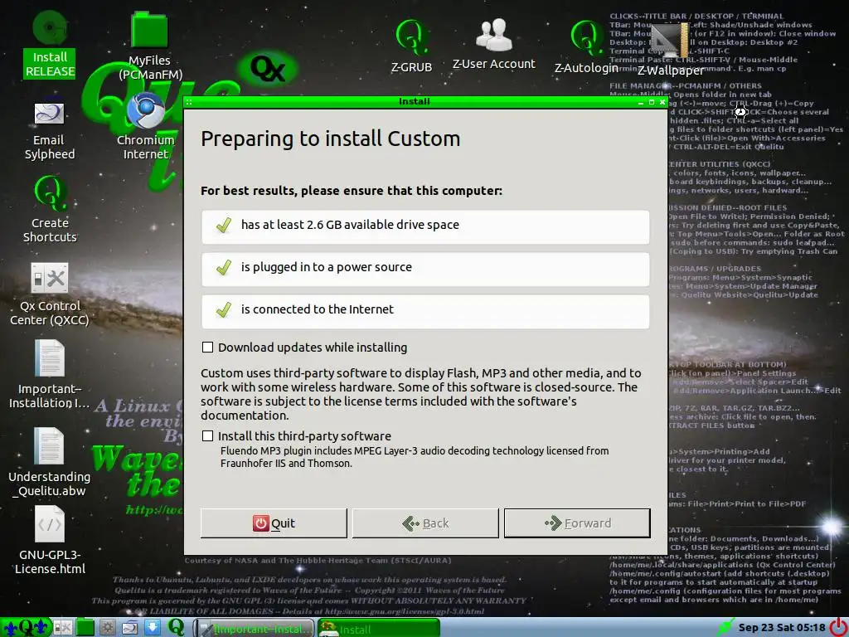Check Install this third-party software
This screenshot has height=637, width=849.
(x=207, y=436)
